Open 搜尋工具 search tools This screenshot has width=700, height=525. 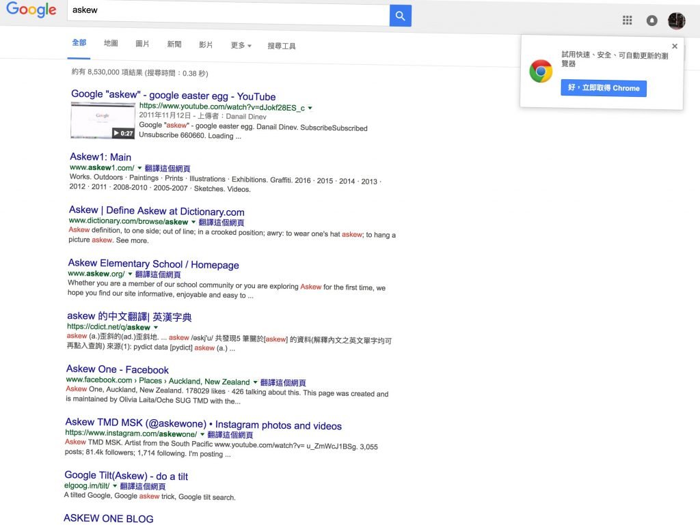coord(281,46)
